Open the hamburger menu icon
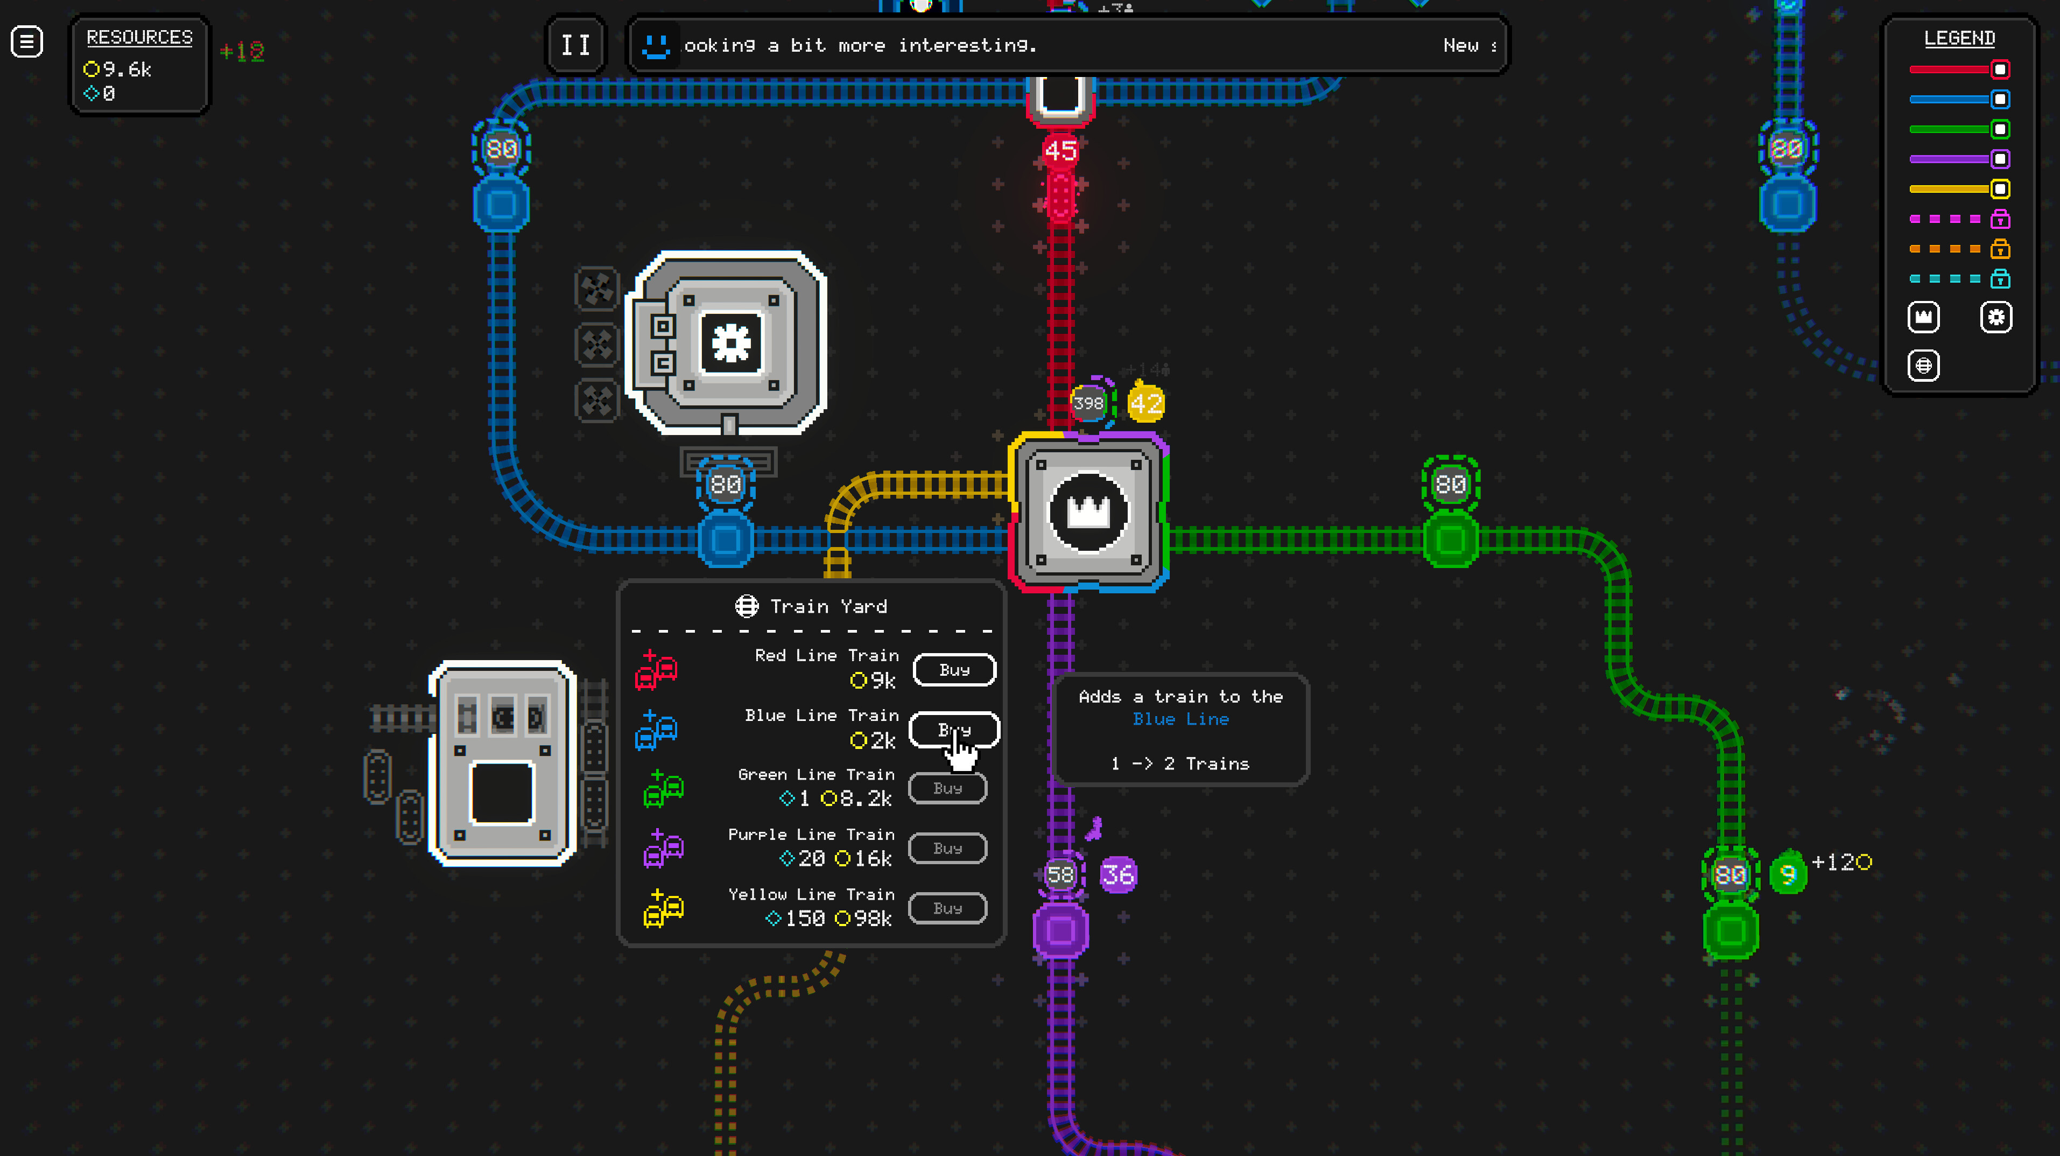The height and width of the screenshot is (1156, 2060). (x=26, y=41)
